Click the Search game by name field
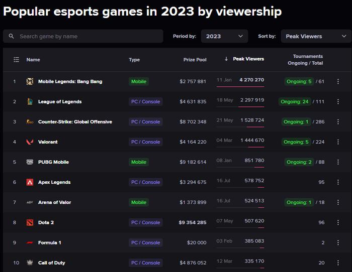This screenshot has width=352, height=272. [x=83, y=36]
